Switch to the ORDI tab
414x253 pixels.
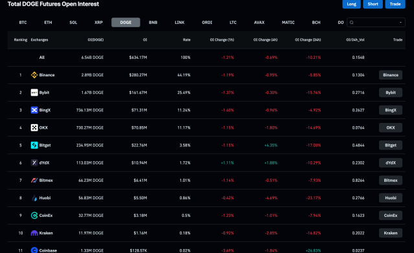point(207,23)
